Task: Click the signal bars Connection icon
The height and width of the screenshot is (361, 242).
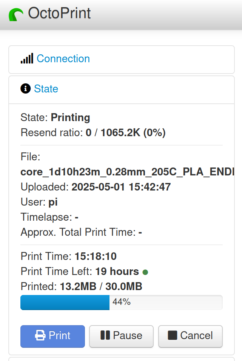Action: [x=27, y=58]
